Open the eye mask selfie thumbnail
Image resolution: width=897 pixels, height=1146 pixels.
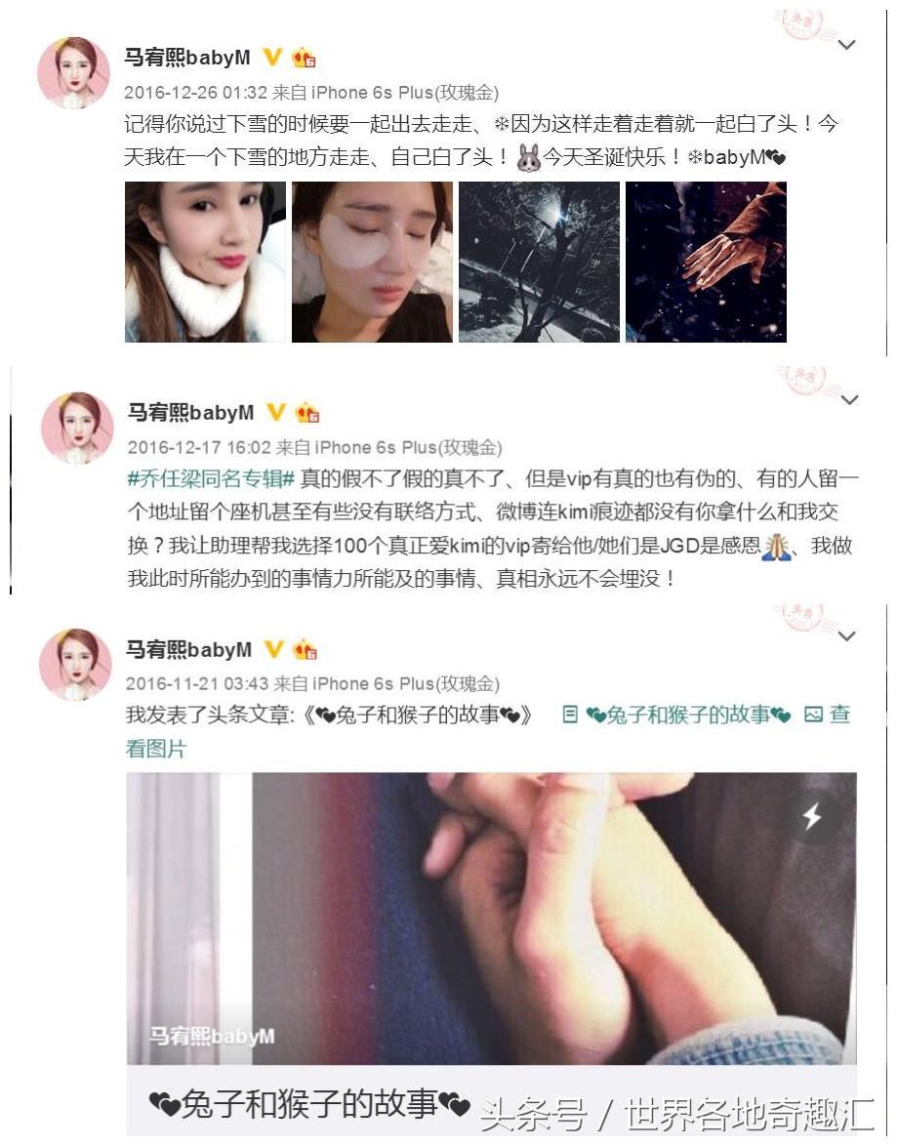click(372, 262)
